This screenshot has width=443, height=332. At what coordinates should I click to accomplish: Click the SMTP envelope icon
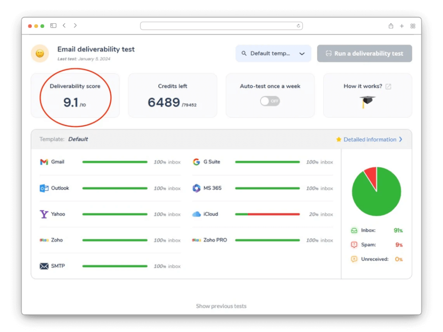tap(44, 266)
